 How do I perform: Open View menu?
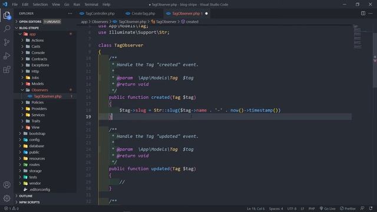pos(56,4)
